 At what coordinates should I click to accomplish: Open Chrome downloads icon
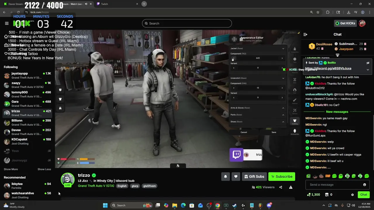[349, 12]
